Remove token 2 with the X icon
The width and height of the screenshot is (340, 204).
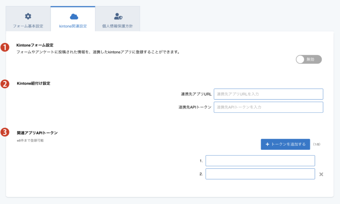[x=321, y=174]
